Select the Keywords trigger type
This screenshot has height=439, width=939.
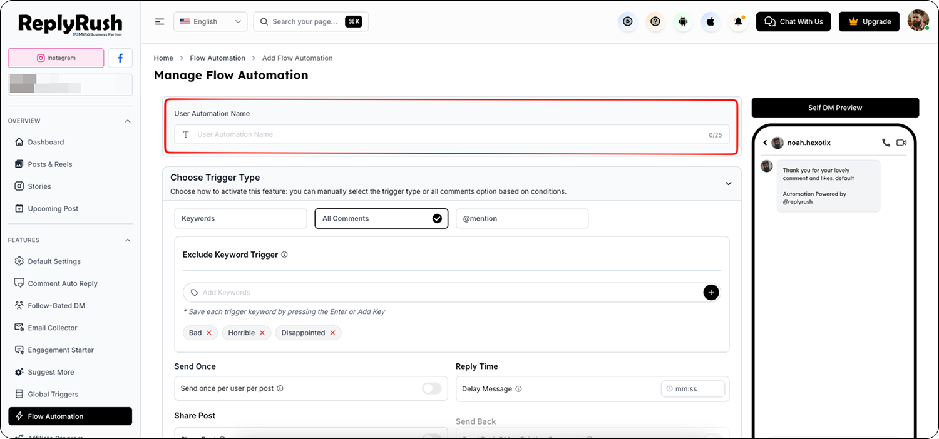pos(240,219)
